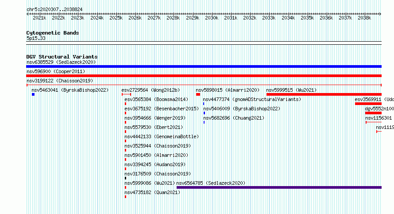Open nsv4477374 (gnomADStructuralVariants) label
The width and height of the screenshot is (394, 214).
(x=252, y=99)
